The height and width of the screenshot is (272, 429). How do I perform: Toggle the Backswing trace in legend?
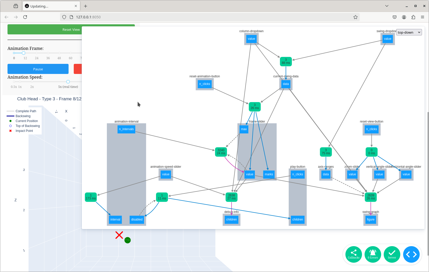23,116
